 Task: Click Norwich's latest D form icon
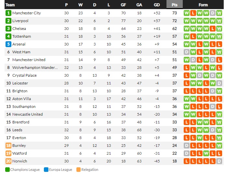[219, 161]
